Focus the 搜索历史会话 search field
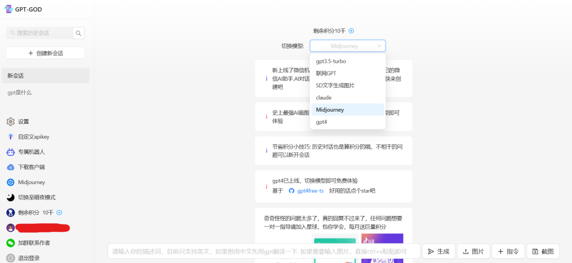This screenshot has width=572, height=263. point(39,33)
